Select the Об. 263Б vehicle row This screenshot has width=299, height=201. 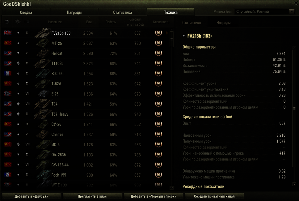(x=86, y=155)
